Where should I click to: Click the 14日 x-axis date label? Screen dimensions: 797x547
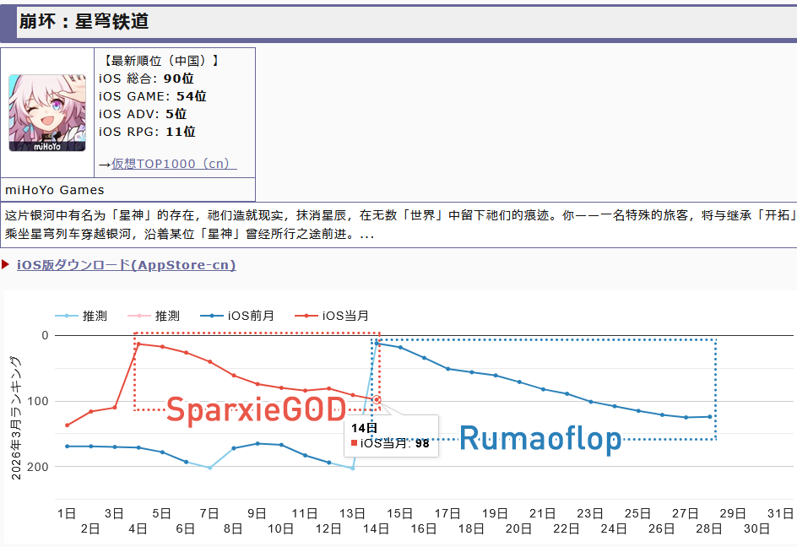coord(377,528)
